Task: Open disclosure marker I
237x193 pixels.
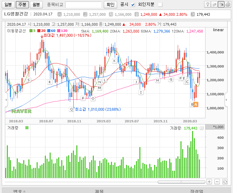Action: 141,92
